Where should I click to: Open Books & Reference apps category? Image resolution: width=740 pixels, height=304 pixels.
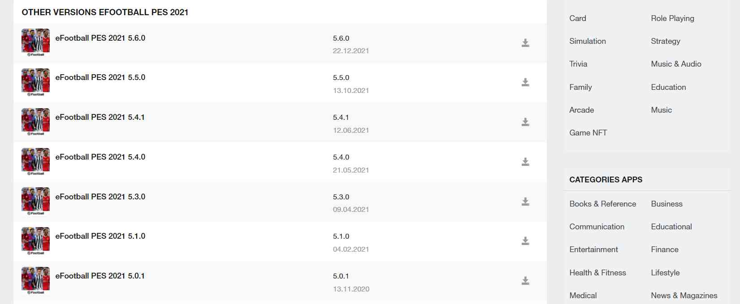point(602,204)
